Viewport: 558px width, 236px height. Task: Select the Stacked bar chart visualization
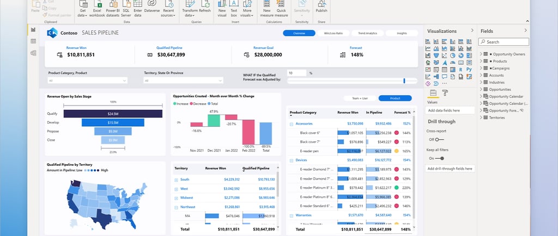pyautogui.click(x=428, y=41)
